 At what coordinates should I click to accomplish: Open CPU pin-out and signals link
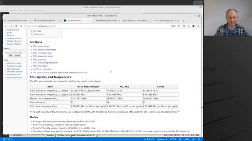[45, 72]
